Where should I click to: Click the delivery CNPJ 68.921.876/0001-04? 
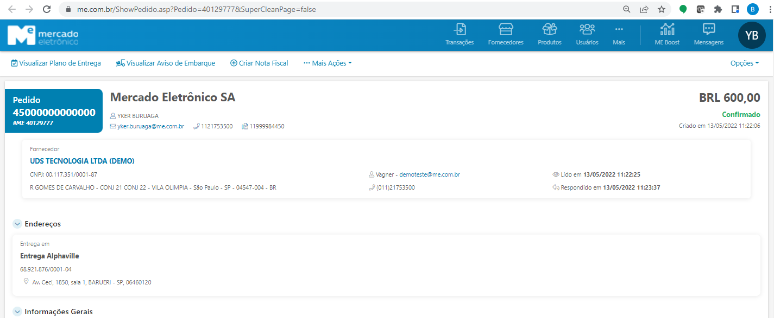point(46,269)
